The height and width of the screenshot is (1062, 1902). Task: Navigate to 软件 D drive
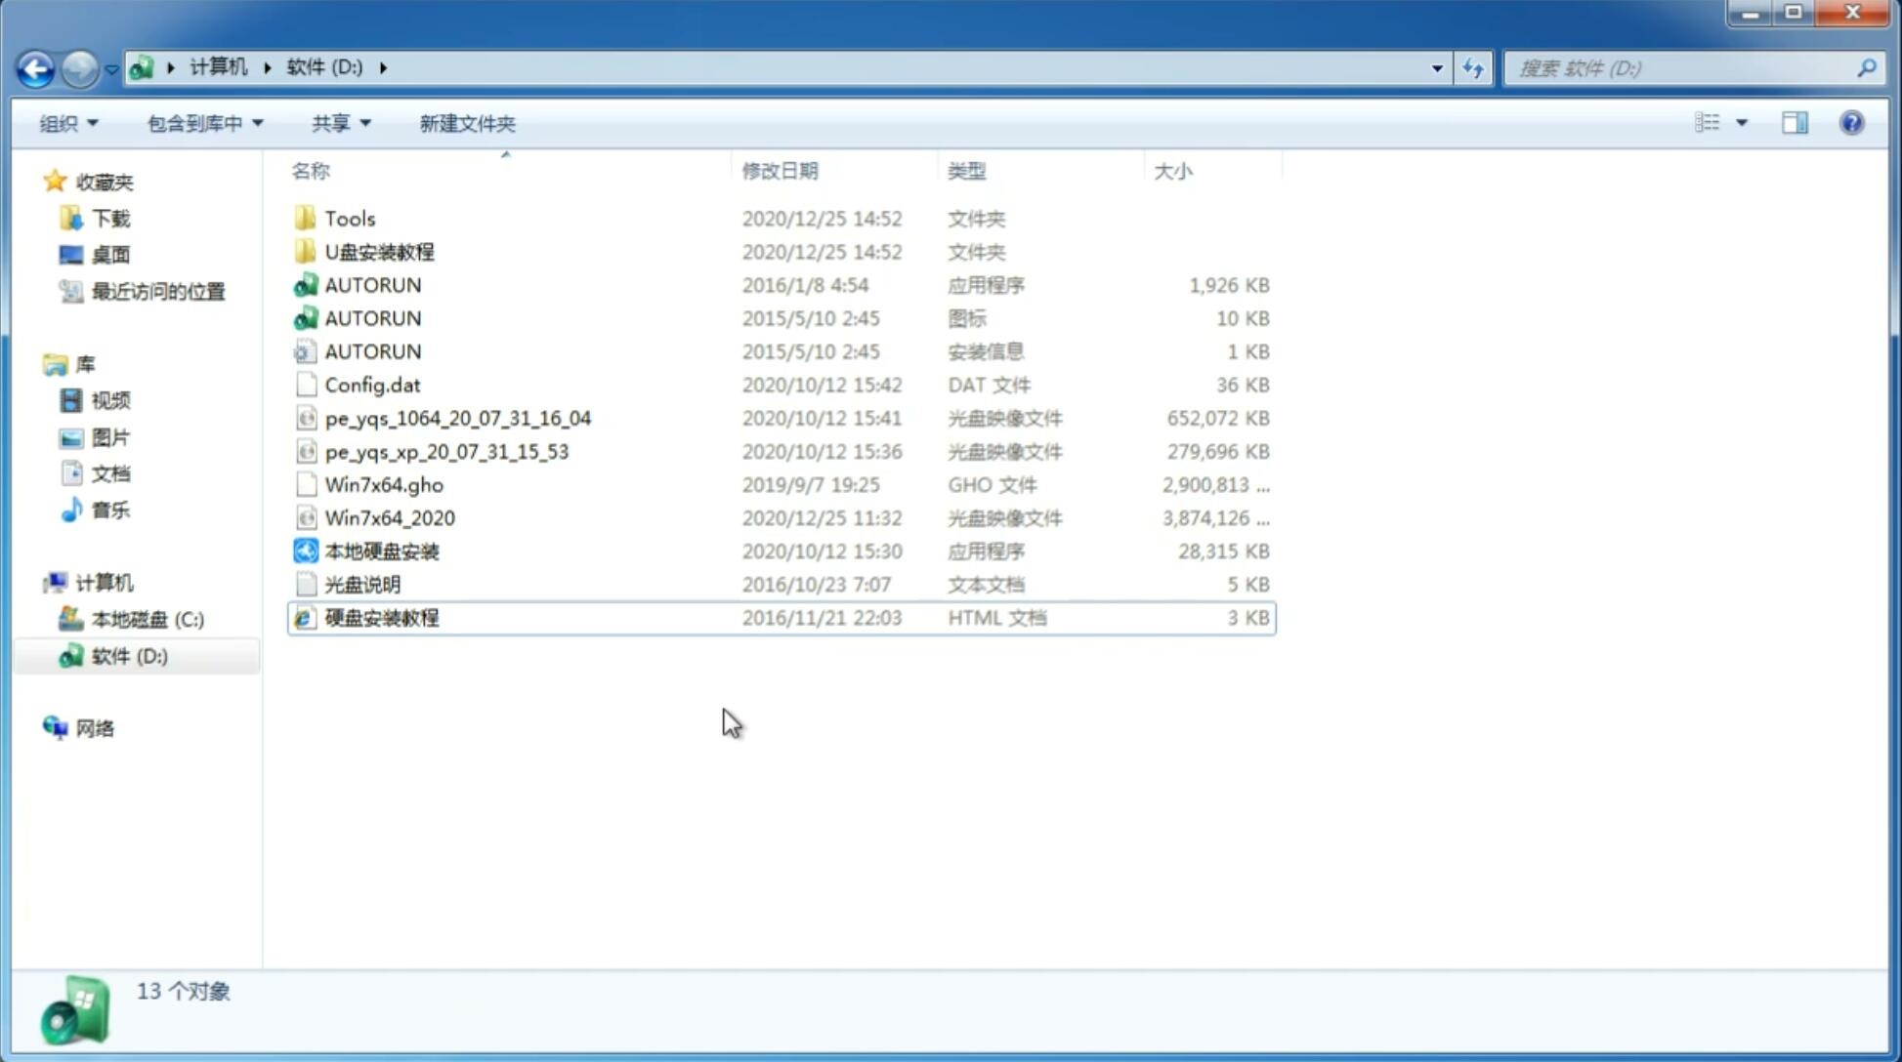click(x=128, y=655)
